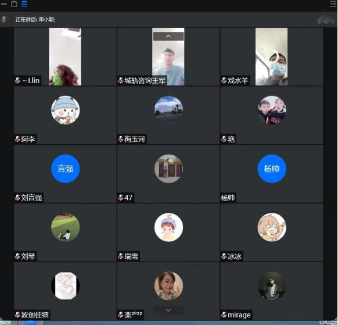
Task: Click the watermark logo at top right
Action: click(325, 20)
